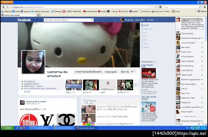Open the orange Firefox menu button

click(7, 2)
